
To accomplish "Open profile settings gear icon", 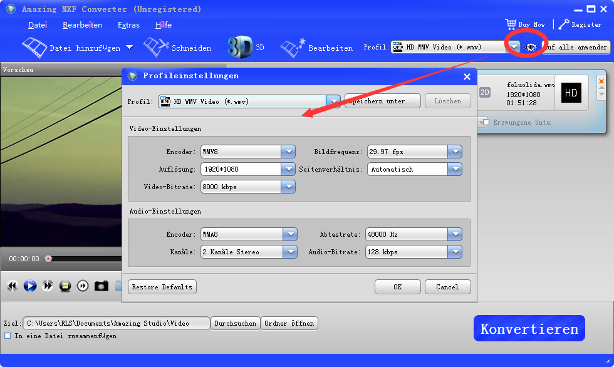I will click(x=531, y=48).
